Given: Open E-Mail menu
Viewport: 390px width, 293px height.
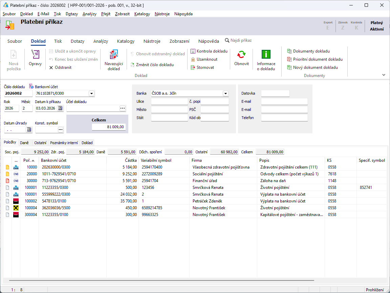Looking at the screenshot, I should (x=43, y=14).
